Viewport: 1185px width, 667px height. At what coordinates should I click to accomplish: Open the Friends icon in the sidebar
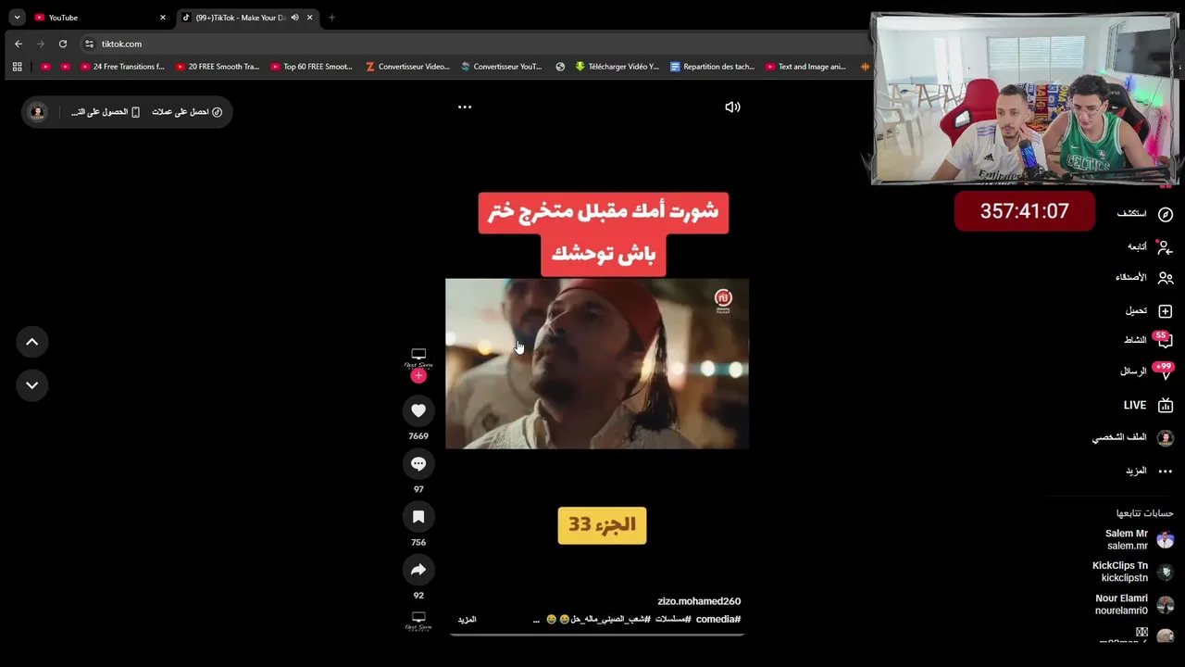tap(1166, 278)
